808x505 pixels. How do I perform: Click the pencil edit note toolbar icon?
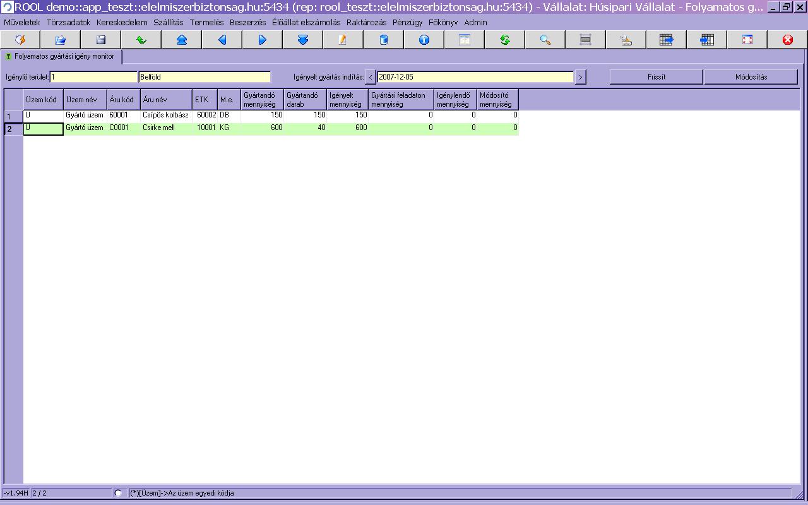(x=343, y=40)
